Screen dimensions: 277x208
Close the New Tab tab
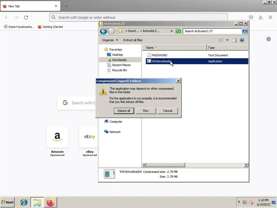56,6
